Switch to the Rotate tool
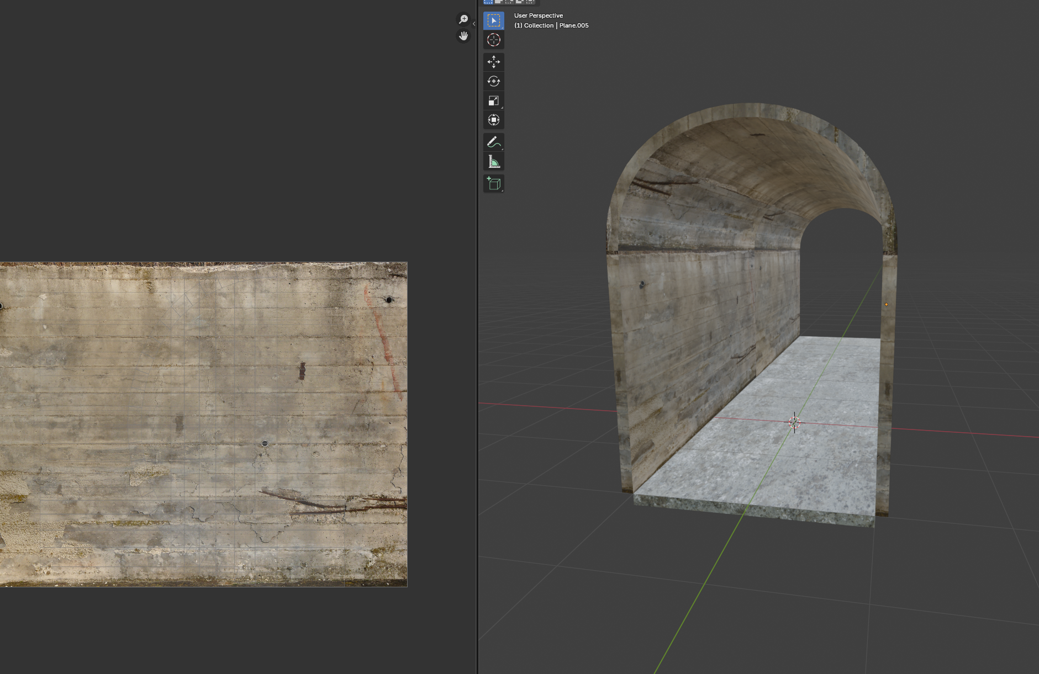 493,81
